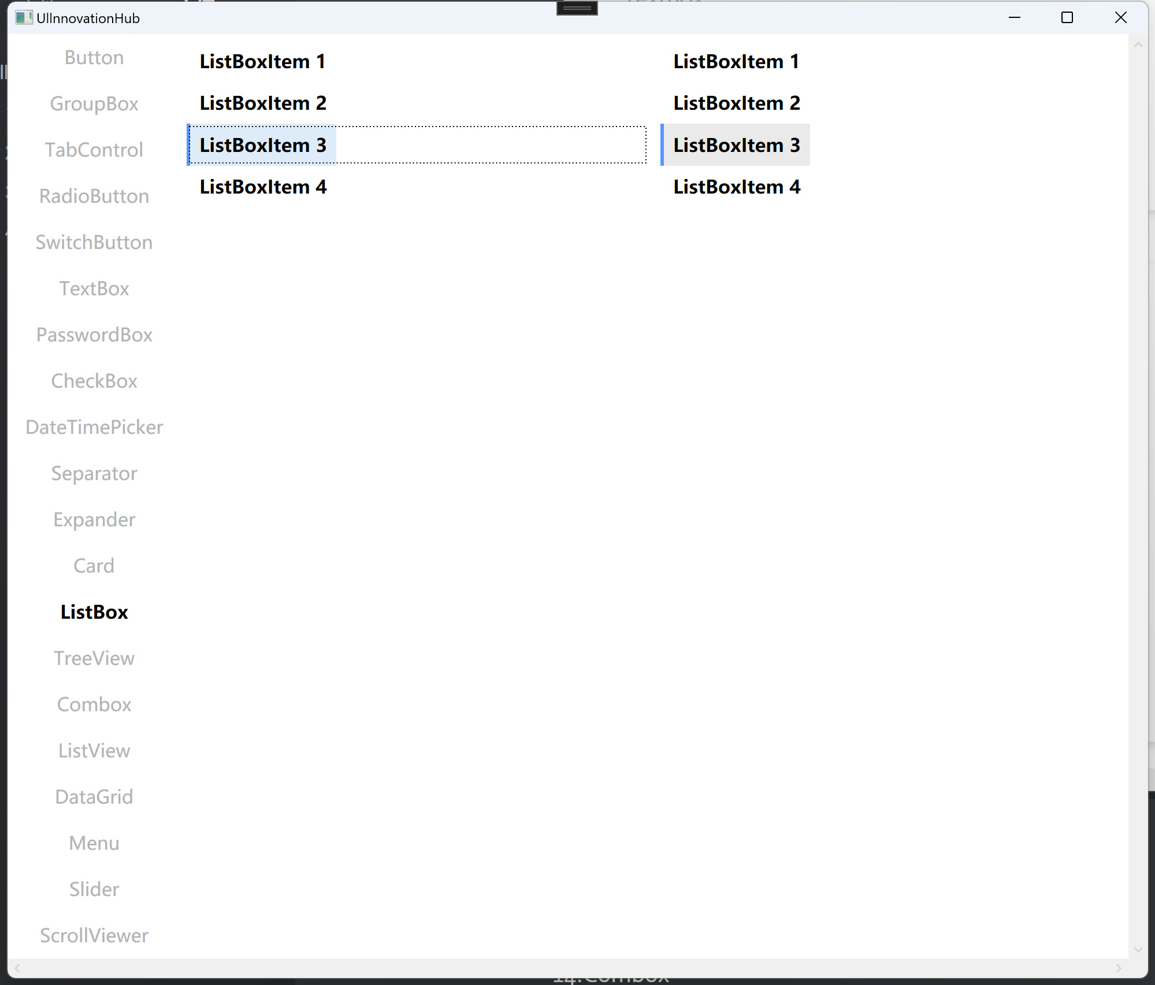Minimize the UIInnovationHub window
This screenshot has height=985, width=1155.
click(x=1015, y=18)
